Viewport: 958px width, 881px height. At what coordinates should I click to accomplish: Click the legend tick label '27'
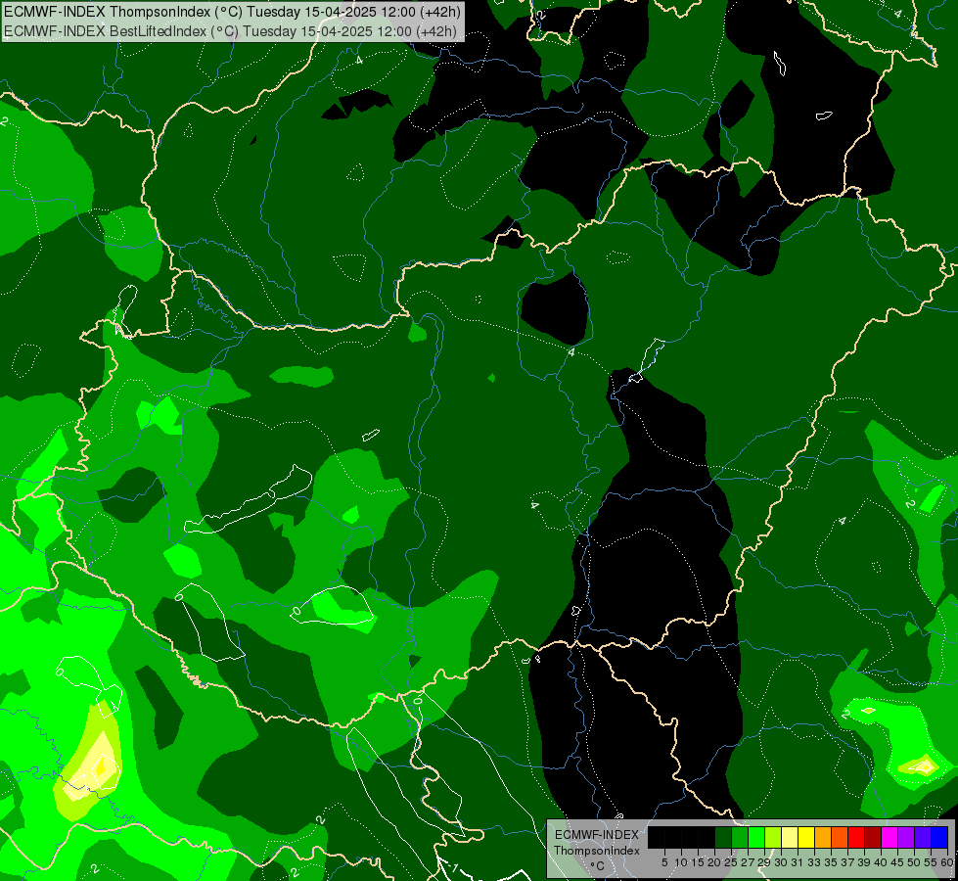click(x=748, y=862)
